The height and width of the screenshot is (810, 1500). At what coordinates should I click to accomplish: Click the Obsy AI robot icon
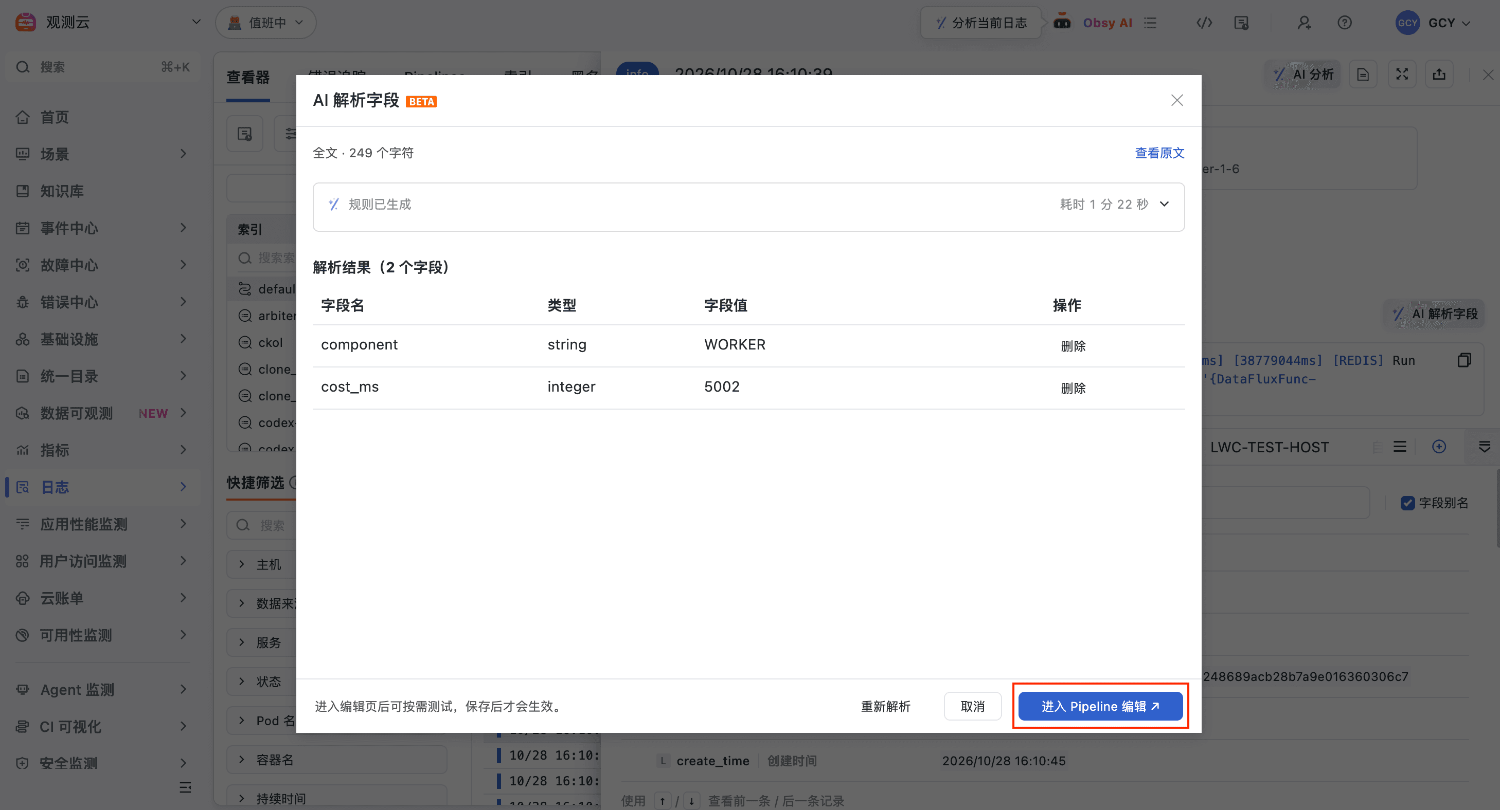click(x=1062, y=22)
